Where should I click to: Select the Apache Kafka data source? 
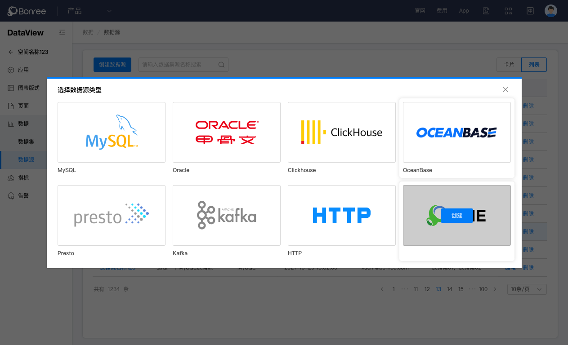coord(226,215)
